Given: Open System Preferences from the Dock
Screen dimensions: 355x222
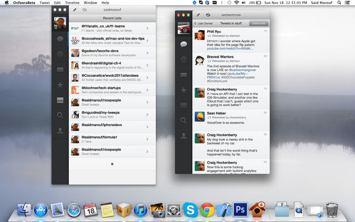Looking at the screenshot, I should click(x=174, y=210).
